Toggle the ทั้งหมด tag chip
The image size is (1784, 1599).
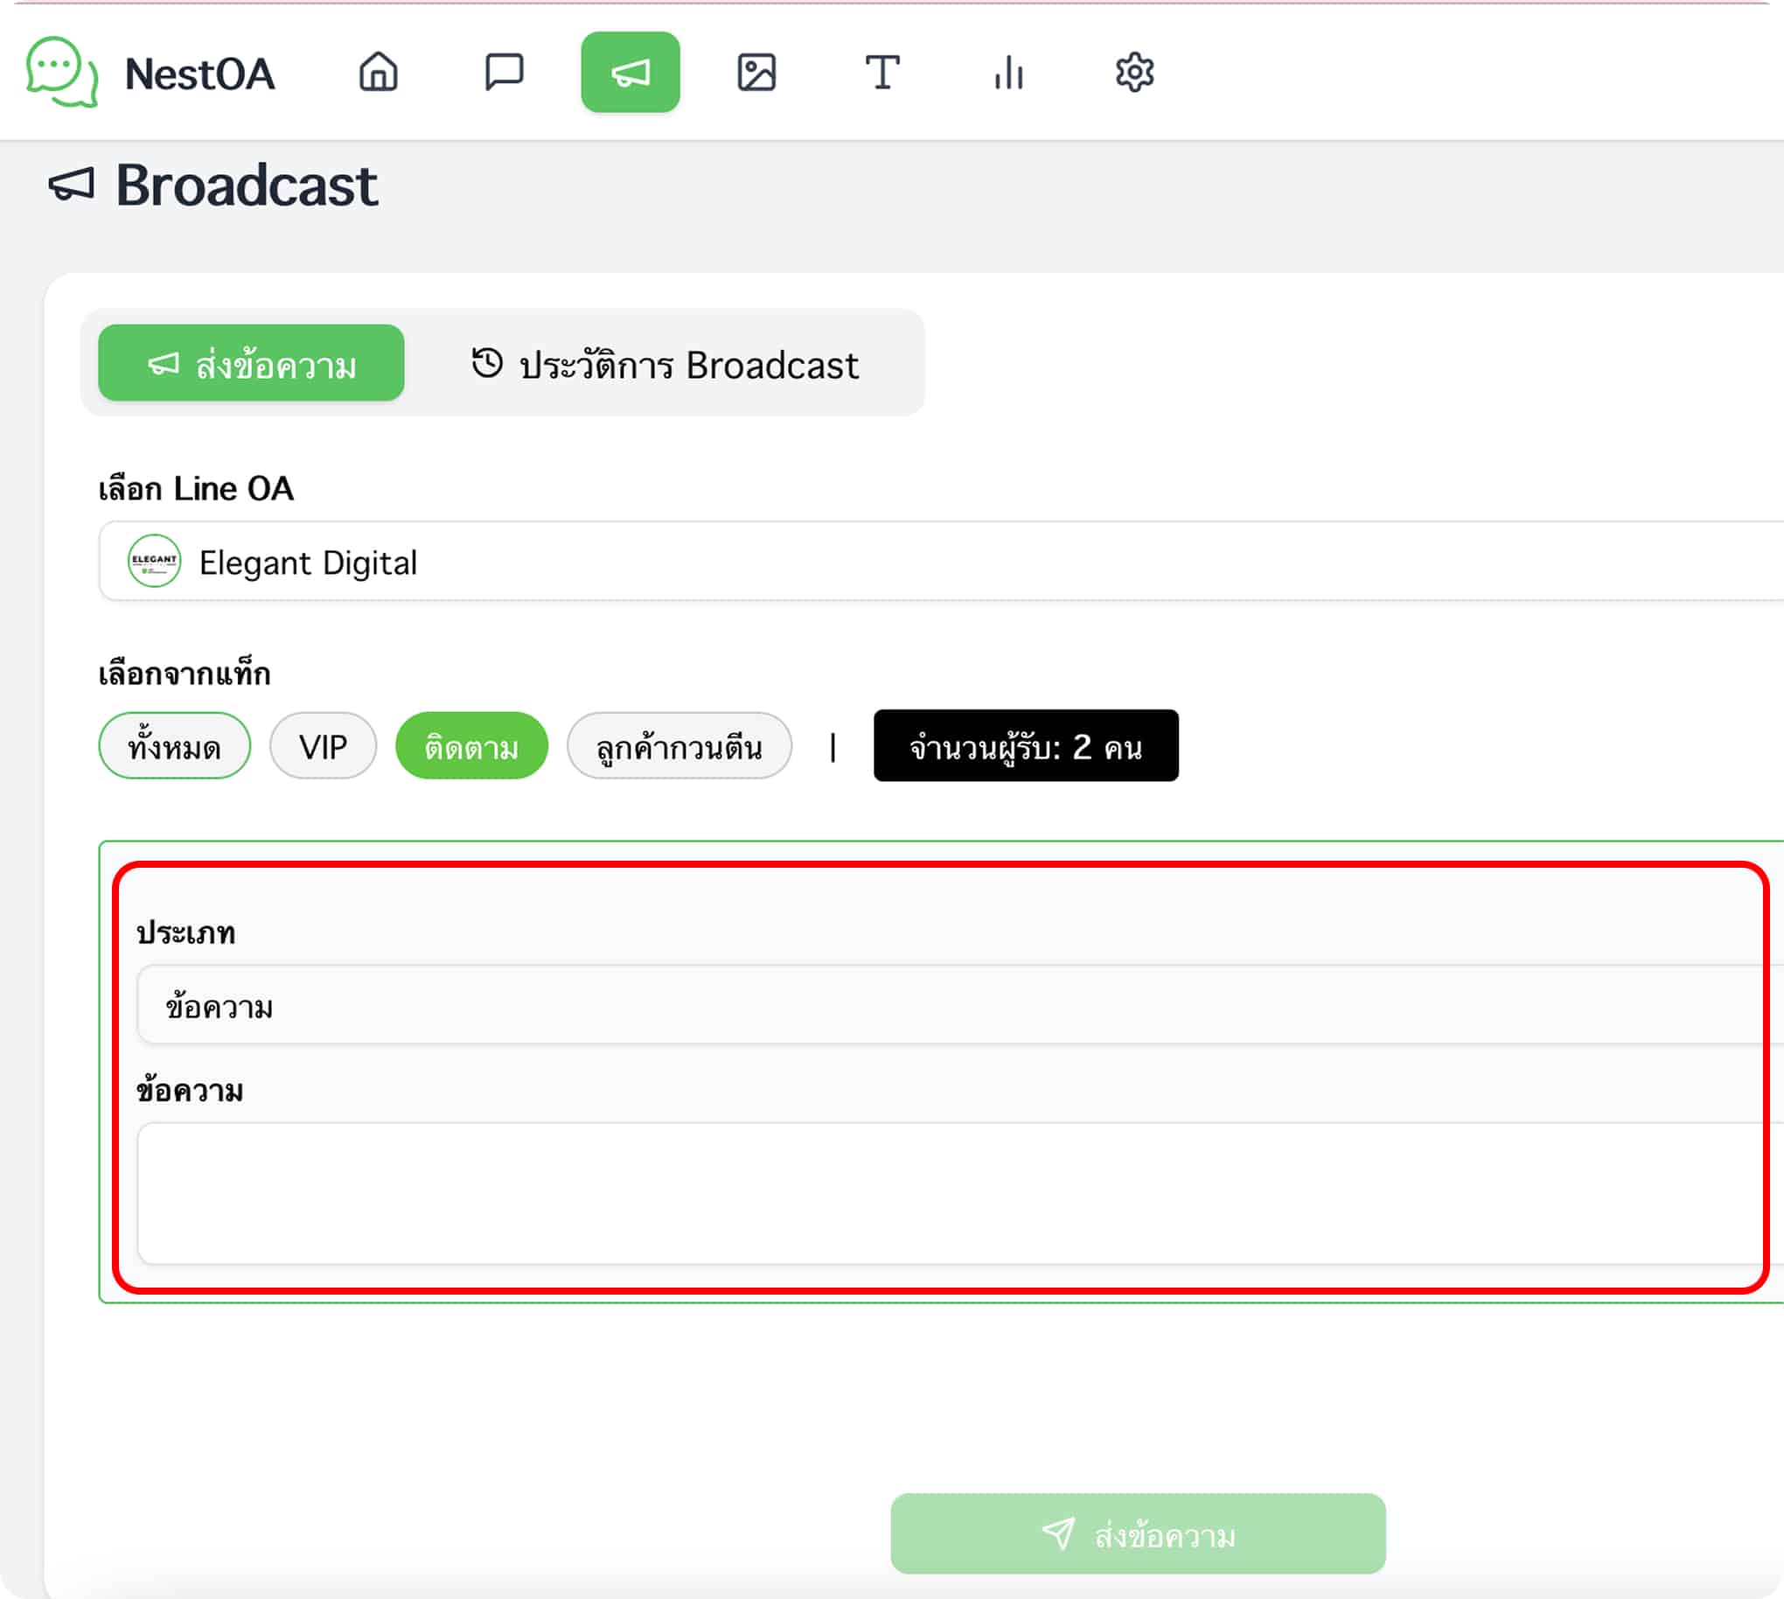(175, 746)
